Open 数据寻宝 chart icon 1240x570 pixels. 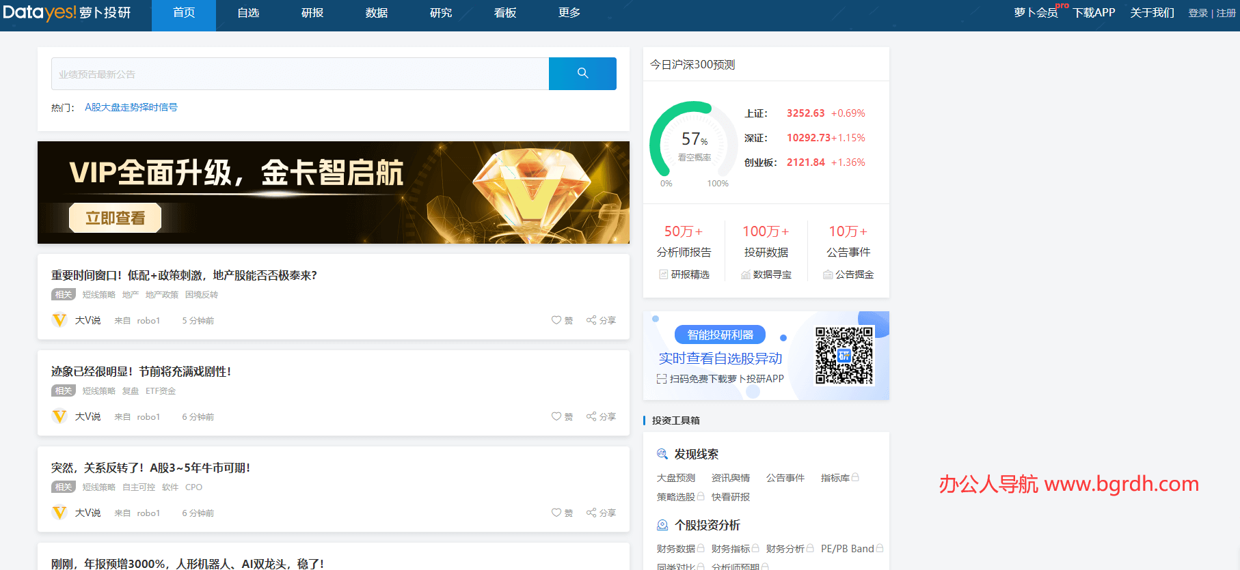(x=746, y=274)
